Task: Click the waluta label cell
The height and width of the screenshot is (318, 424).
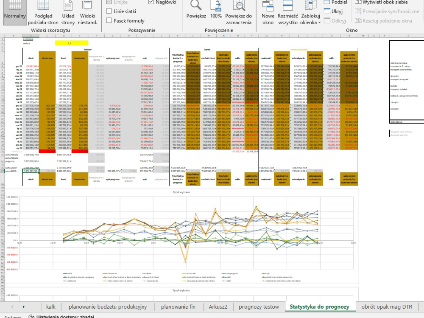Action: click(27, 43)
